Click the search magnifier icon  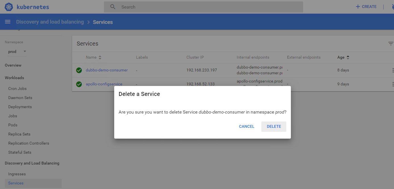point(113,7)
